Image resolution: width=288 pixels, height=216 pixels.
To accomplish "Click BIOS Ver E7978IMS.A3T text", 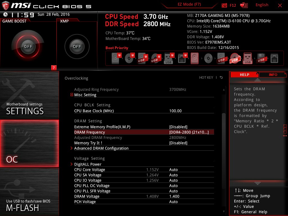I will [x=209, y=42].
